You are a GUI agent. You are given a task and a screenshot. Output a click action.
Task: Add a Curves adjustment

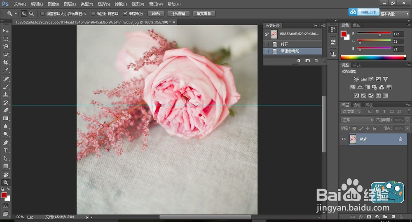click(371, 79)
